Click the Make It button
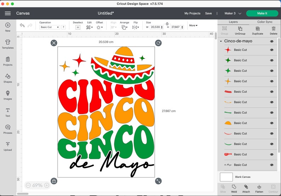Viewport: 281px width, 196px height. (x=262, y=13)
